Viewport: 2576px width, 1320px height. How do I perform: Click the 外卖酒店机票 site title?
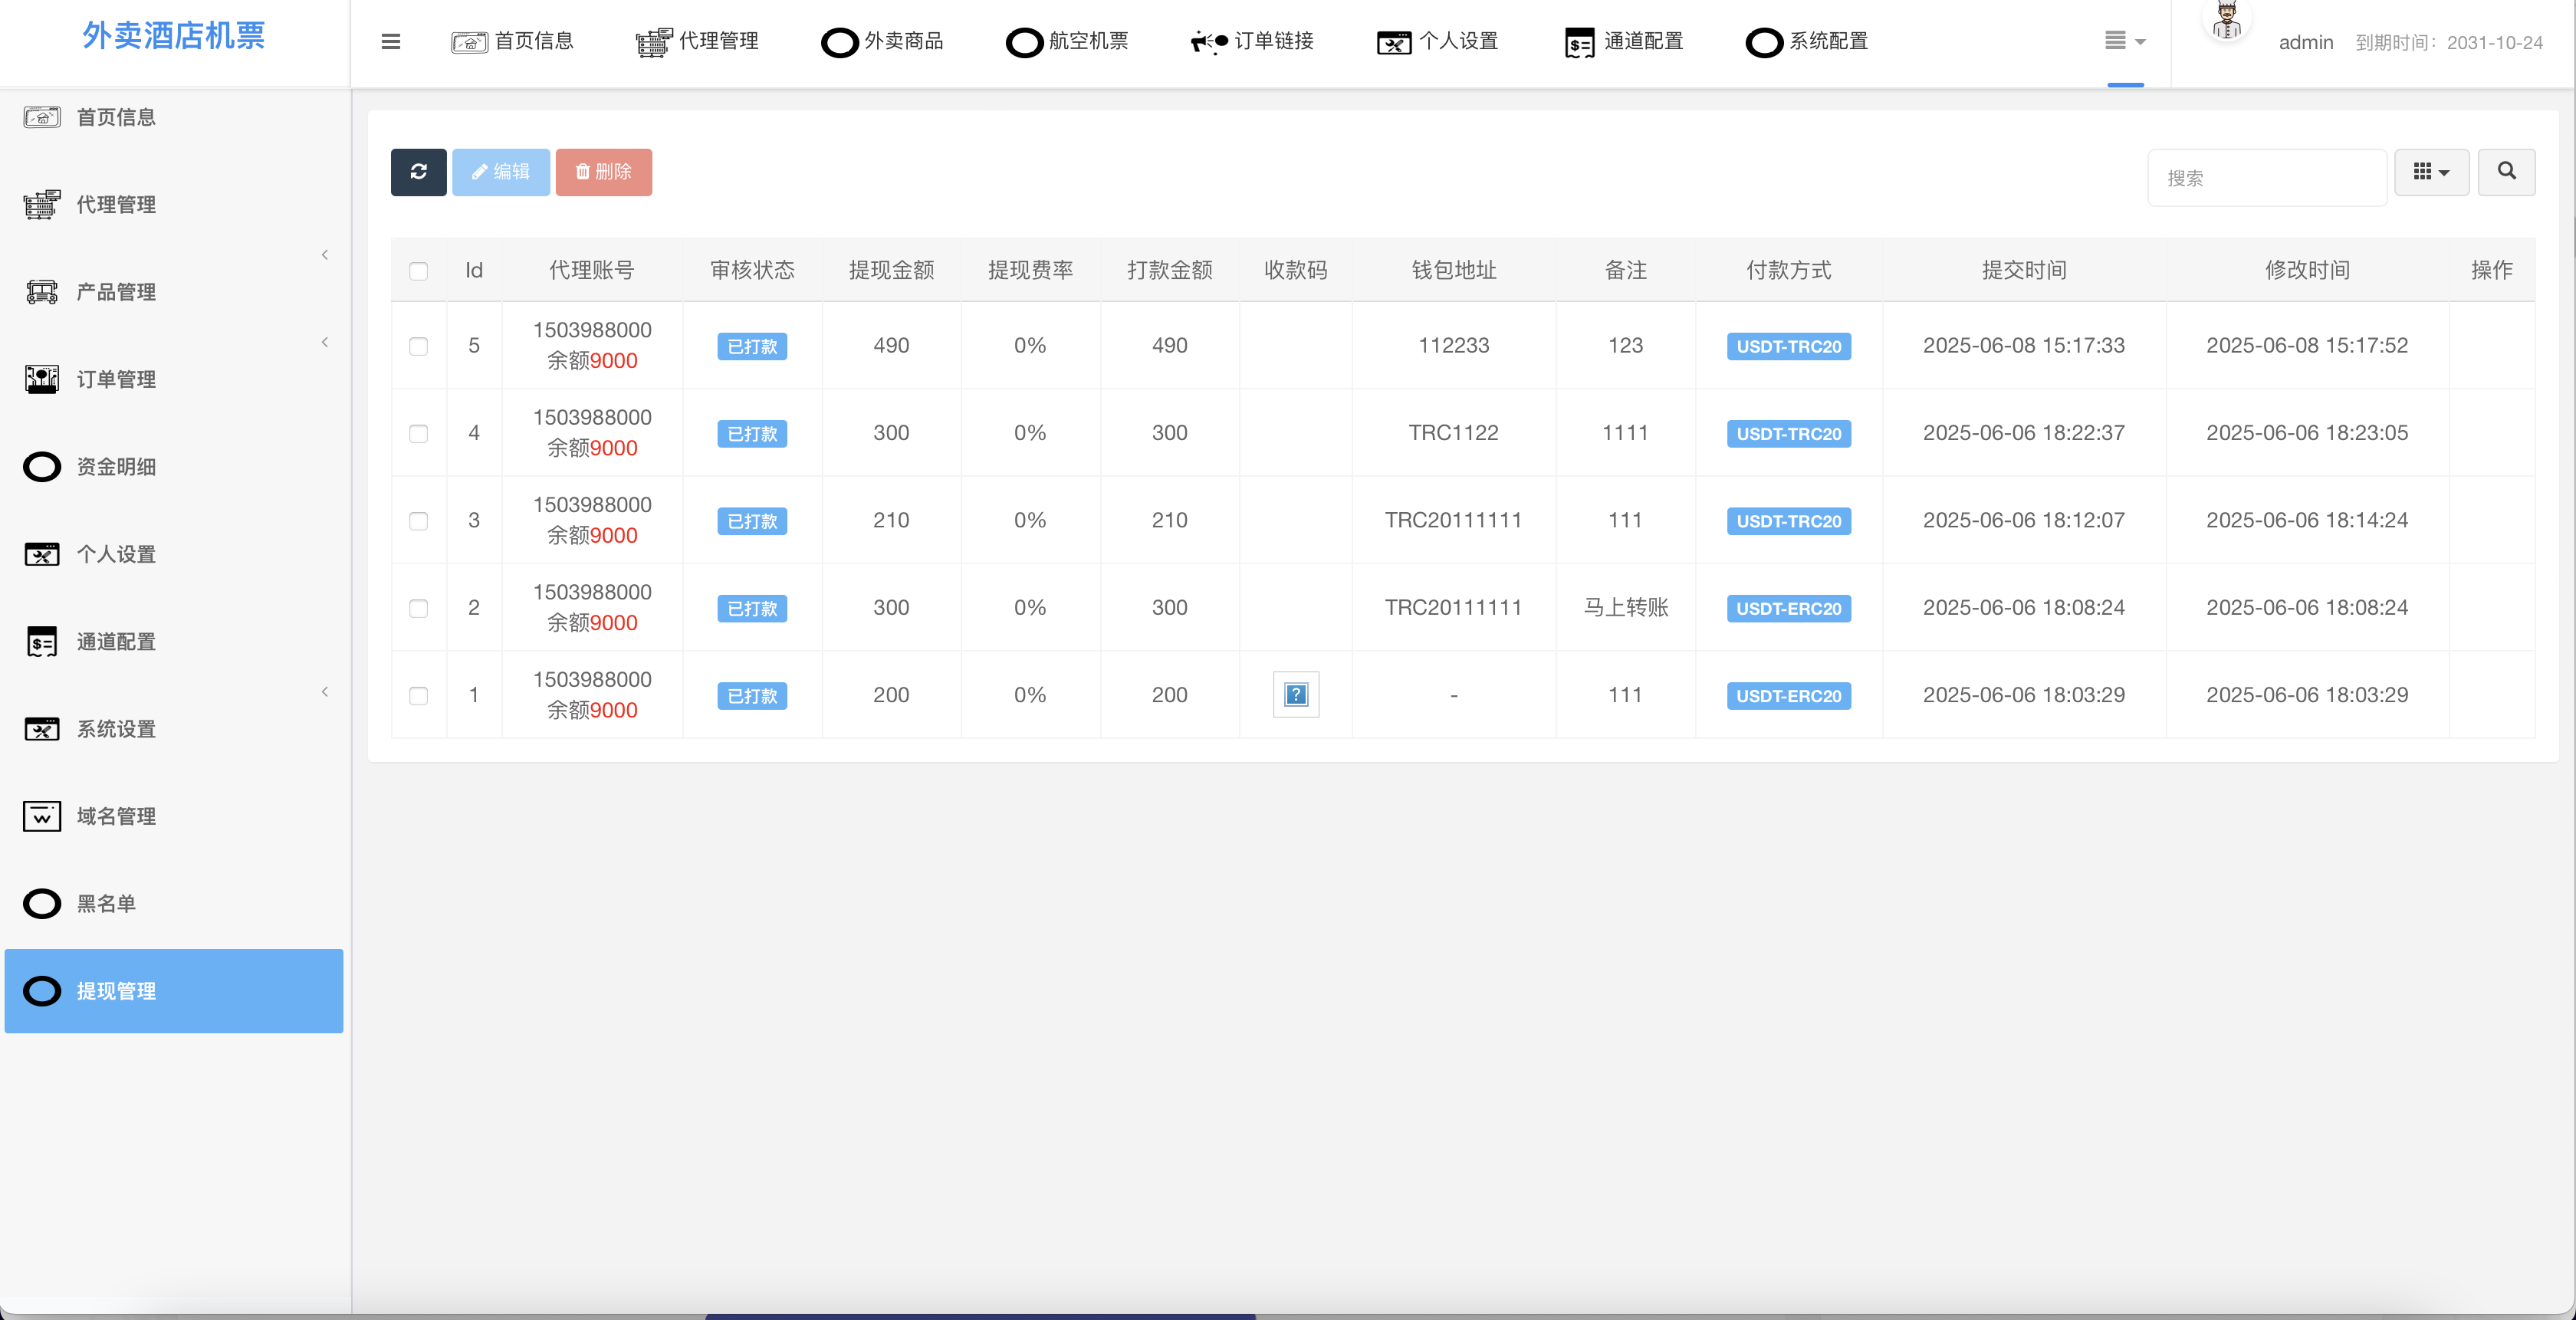pyautogui.click(x=174, y=36)
